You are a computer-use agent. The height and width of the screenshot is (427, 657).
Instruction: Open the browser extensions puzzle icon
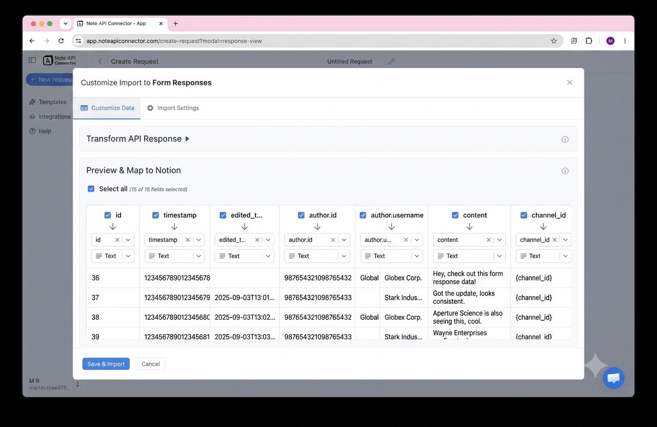coord(589,41)
